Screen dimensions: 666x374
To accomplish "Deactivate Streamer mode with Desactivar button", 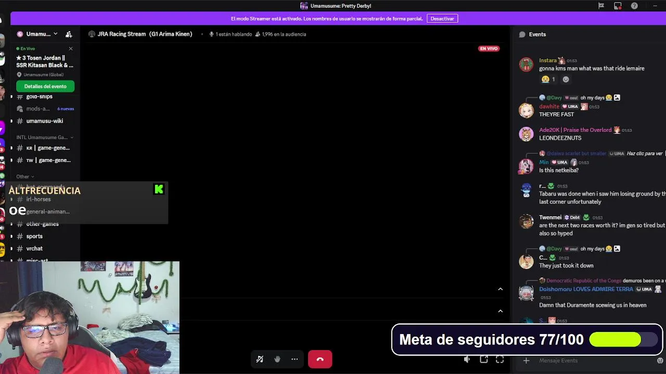I will click(442, 19).
